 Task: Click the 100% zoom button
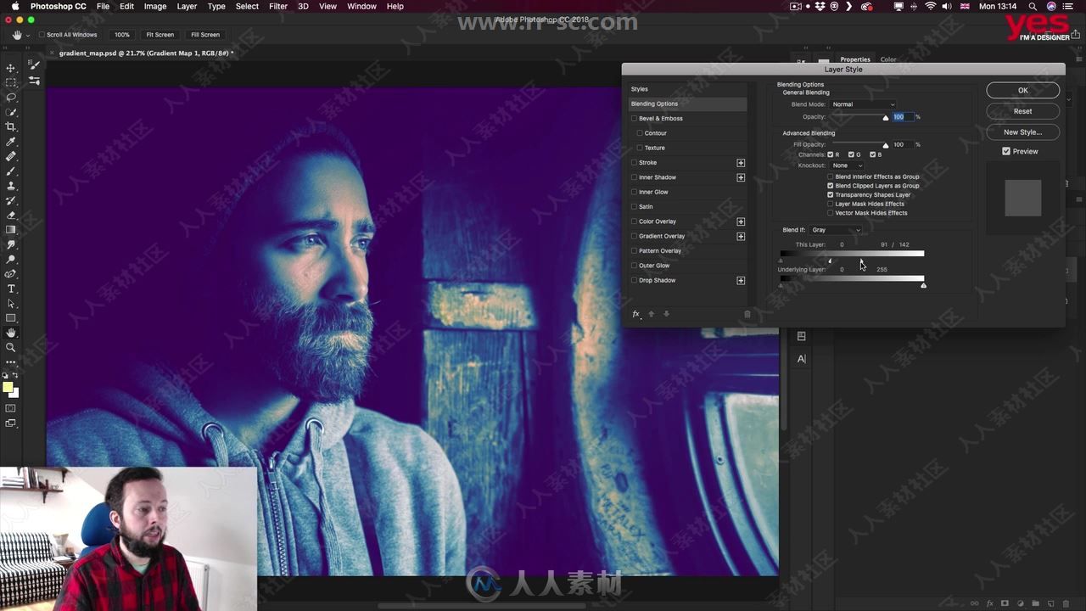click(x=122, y=35)
